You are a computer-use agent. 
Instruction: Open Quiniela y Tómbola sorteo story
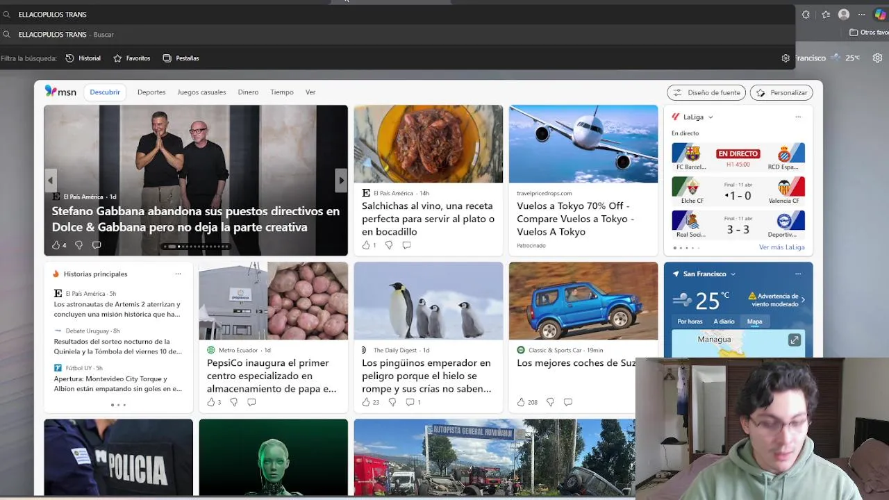[x=117, y=347]
